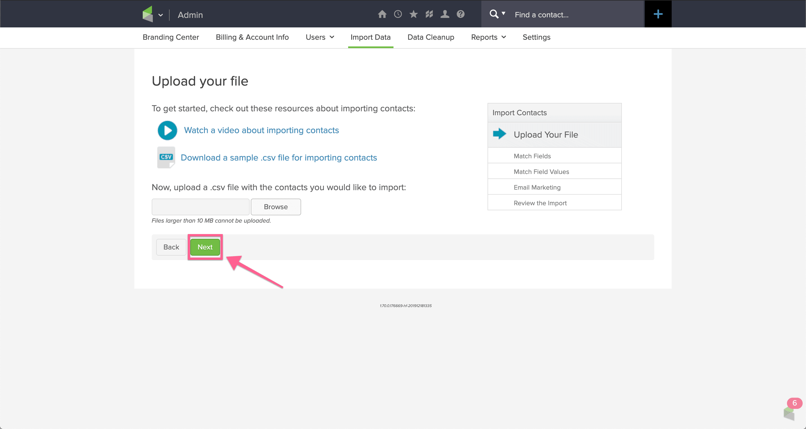The width and height of the screenshot is (806, 429).
Task: Download a sample .csv file link
Action: (279, 158)
